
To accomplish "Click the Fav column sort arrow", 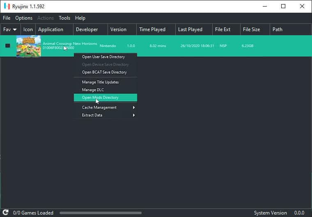I will pyautogui.click(x=15, y=29).
